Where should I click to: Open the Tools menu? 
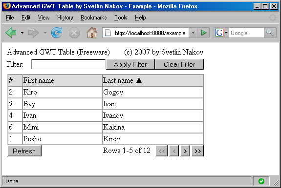pos(121,18)
